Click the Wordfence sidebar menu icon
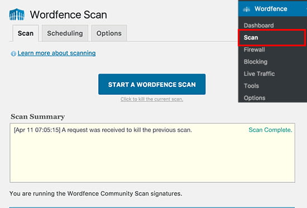The width and height of the screenshot is (307, 208). tap(247, 9)
